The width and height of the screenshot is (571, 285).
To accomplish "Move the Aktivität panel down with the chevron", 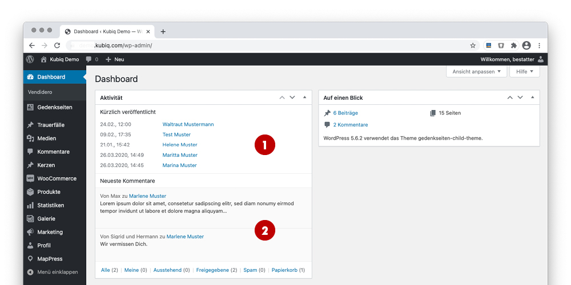I will (x=292, y=97).
